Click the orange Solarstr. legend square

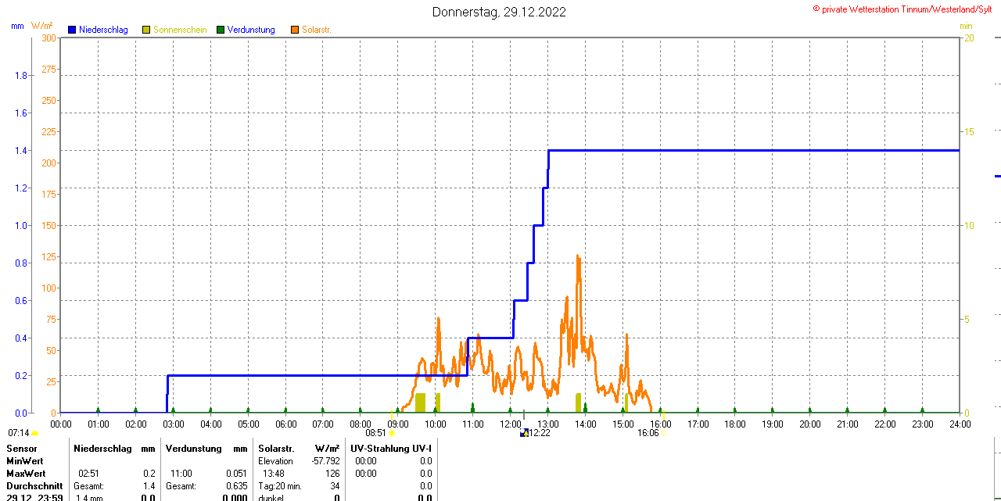[295, 30]
